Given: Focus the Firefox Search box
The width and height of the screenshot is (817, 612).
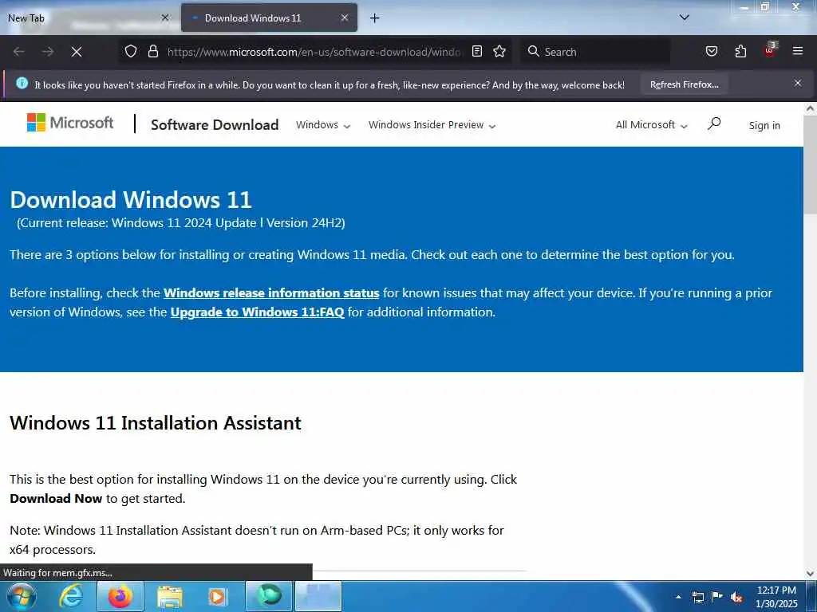Looking at the screenshot, I should coord(595,52).
